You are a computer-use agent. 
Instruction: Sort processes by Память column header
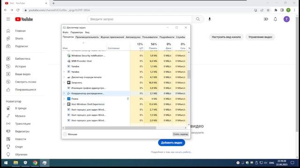pos(151,46)
